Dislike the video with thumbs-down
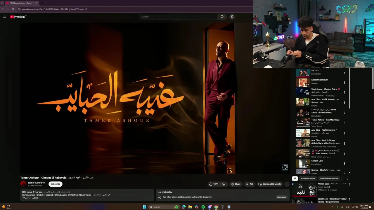The width and height of the screenshot is (374, 210). pos(224,184)
